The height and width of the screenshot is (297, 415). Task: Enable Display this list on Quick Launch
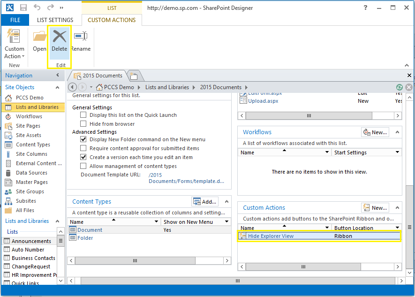click(83, 115)
